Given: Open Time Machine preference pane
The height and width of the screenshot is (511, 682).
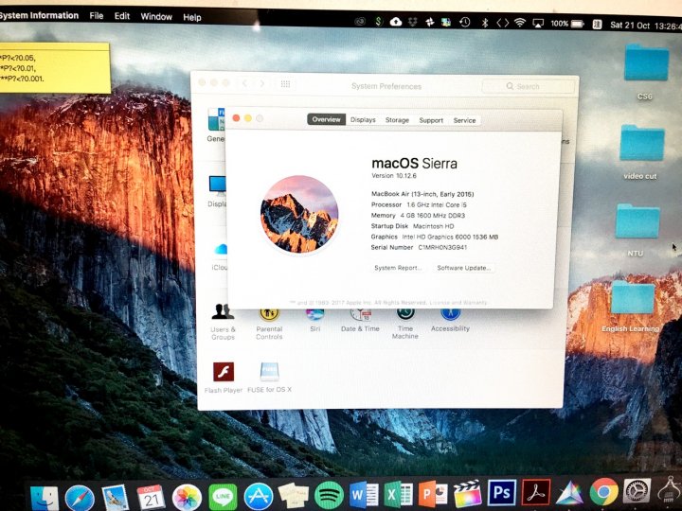Looking at the screenshot, I should [405, 324].
